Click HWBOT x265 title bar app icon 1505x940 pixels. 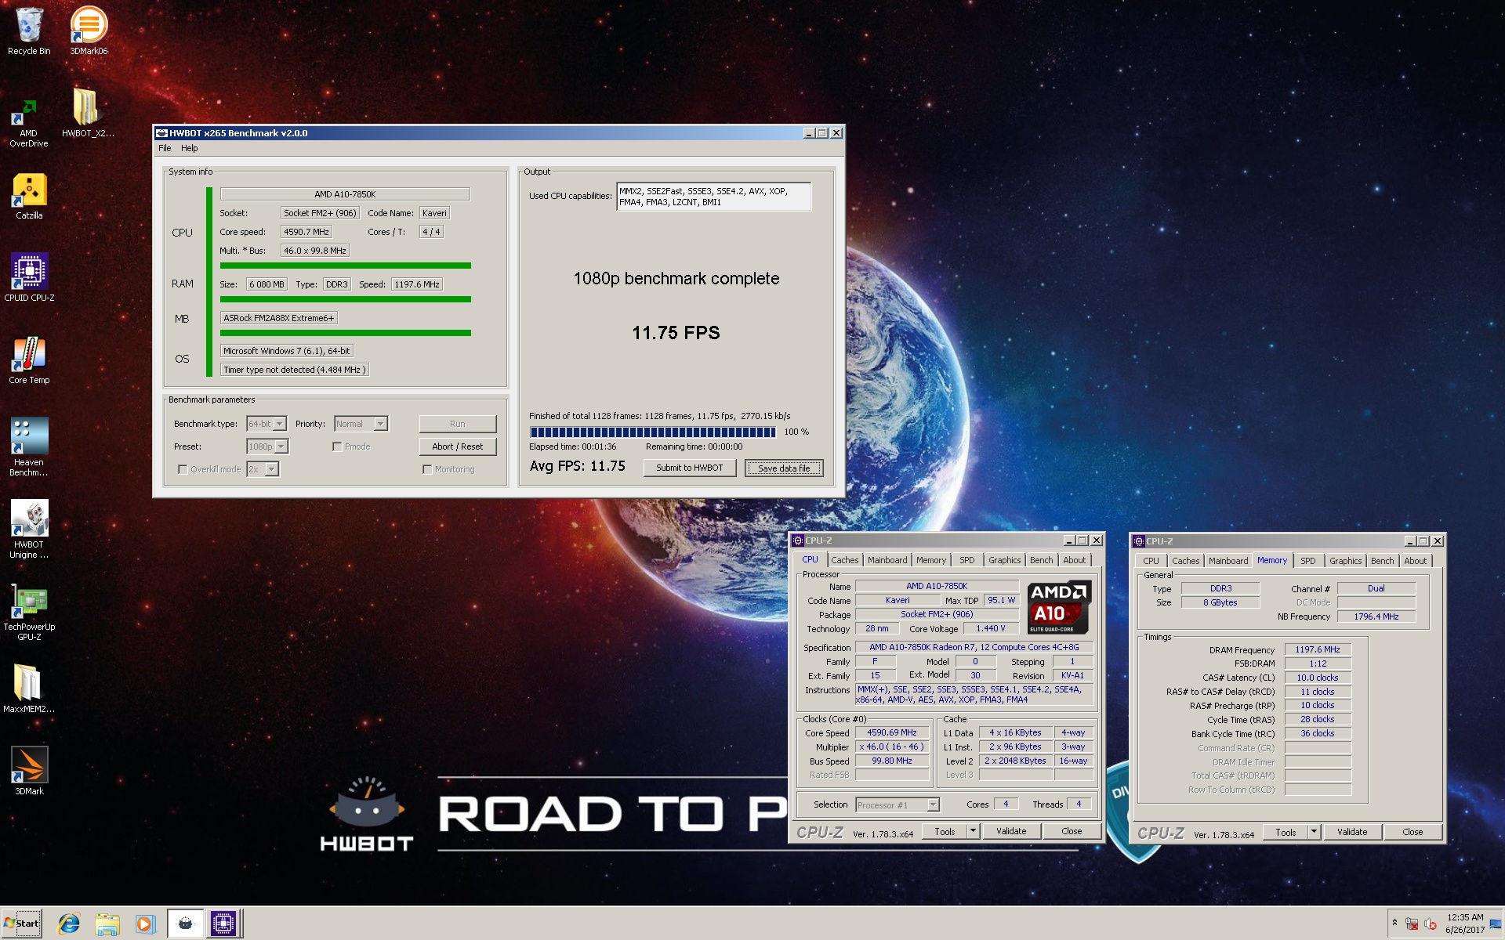pos(161,133)
